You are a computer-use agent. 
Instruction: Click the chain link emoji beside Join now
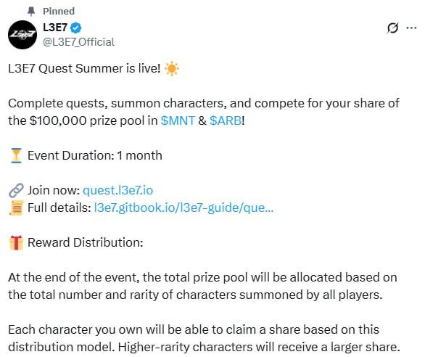coord(16,190)
